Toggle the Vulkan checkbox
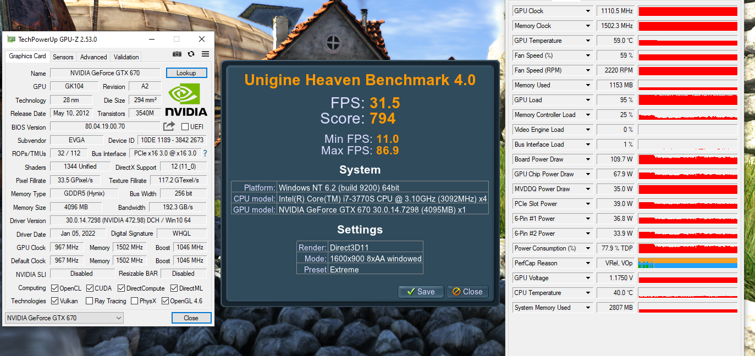The width and height of the screenshot is (755, 356). point(55,301)
